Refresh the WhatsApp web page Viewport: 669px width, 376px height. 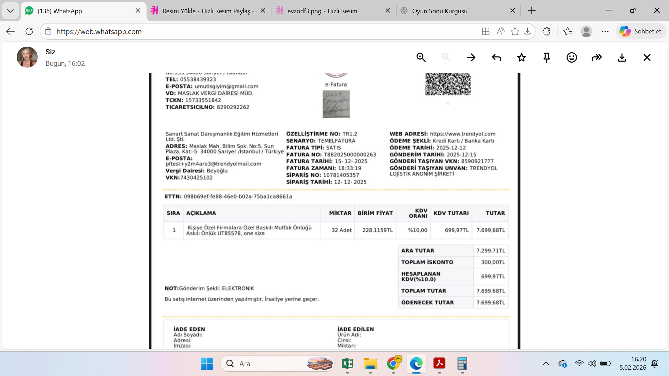[29, 31]
